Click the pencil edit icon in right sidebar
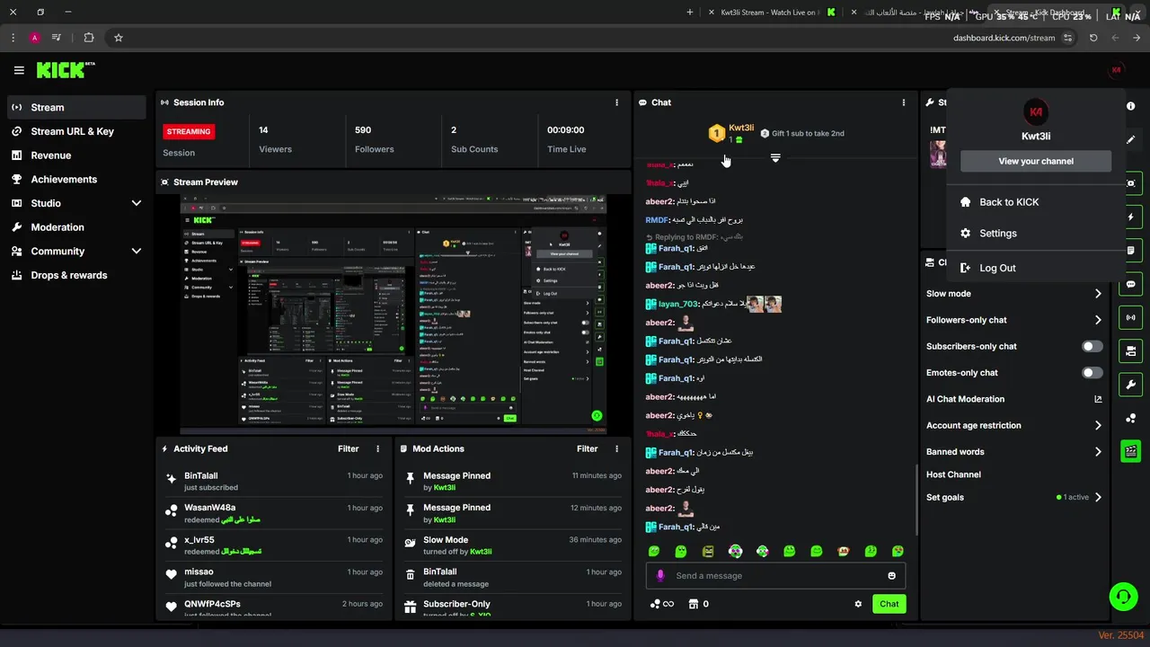Image resolution: width=1150 pixels, height=647 pixels. click(x=1130, y=140)
